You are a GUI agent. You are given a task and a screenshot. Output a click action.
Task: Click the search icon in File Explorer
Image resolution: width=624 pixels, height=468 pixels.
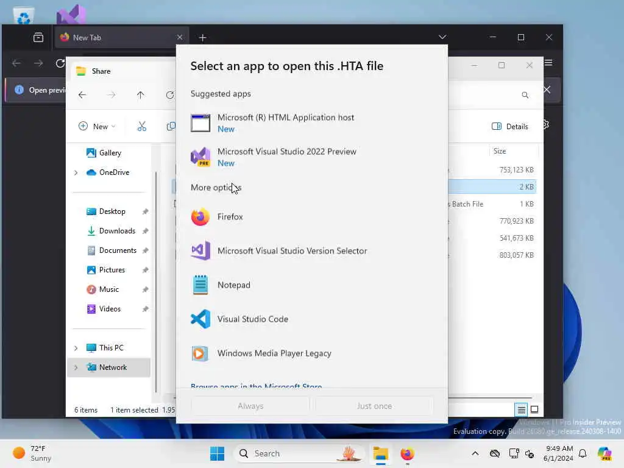tap(525, 95)
